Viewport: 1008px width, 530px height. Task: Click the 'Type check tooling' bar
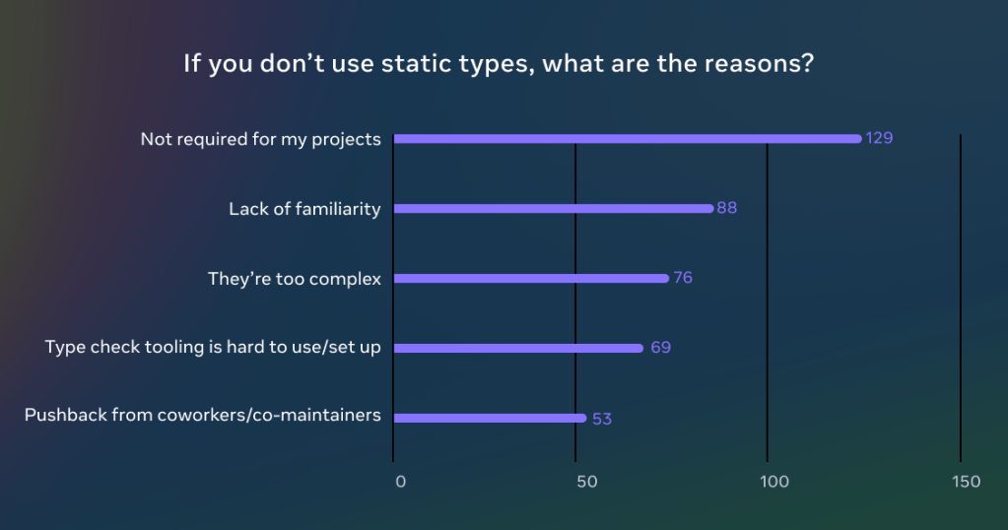tap(517, 348)
